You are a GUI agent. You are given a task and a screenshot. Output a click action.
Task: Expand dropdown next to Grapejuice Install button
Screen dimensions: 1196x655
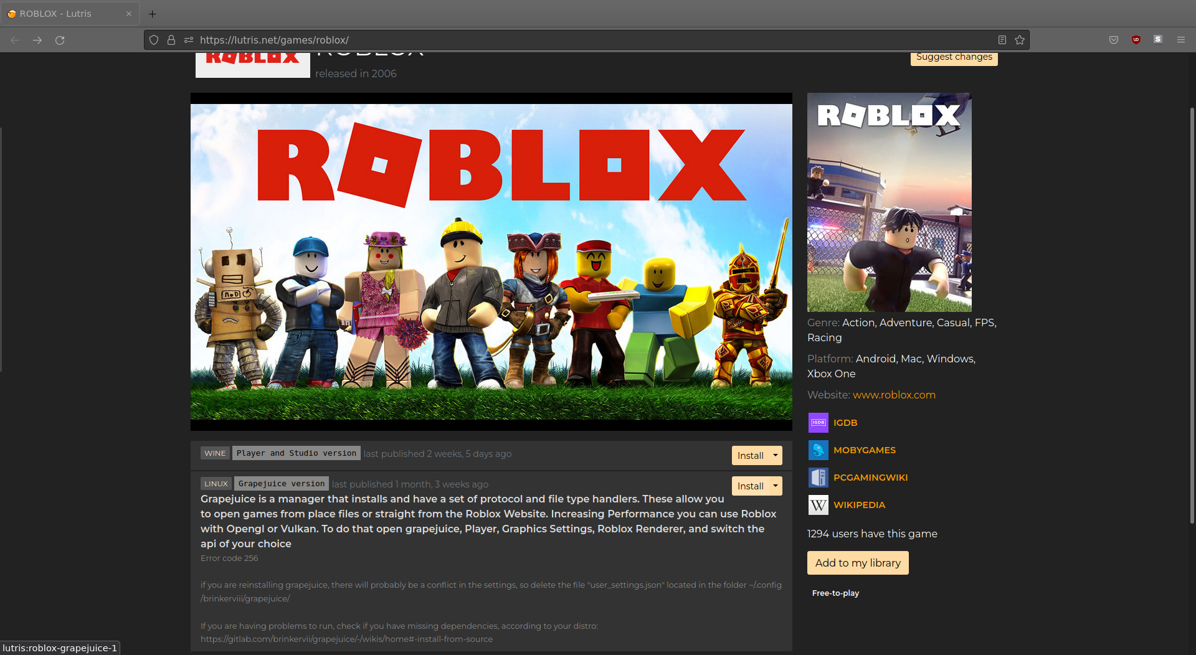tap(776, 486)
